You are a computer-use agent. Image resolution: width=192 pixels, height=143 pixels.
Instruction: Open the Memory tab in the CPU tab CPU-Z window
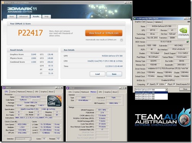click(30, 92)
